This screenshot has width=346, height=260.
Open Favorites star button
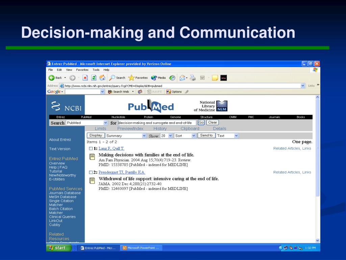pyautogui.click(x=138, y=78)
